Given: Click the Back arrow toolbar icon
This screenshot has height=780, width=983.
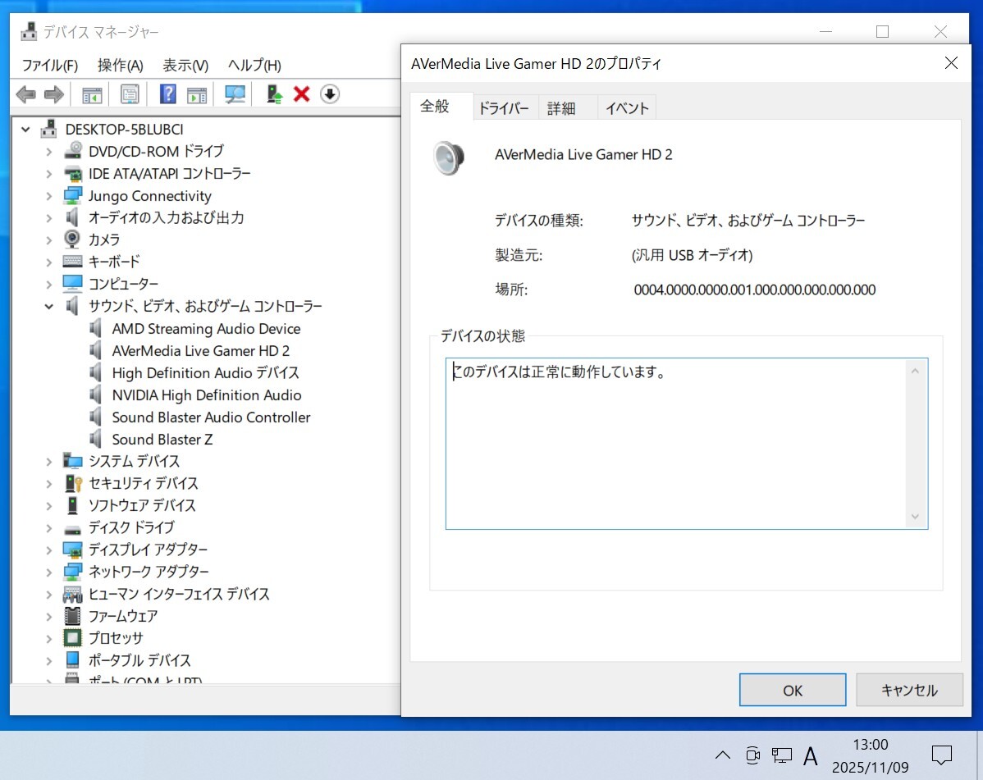Looking at the screenshot, I should coord(25,94).
